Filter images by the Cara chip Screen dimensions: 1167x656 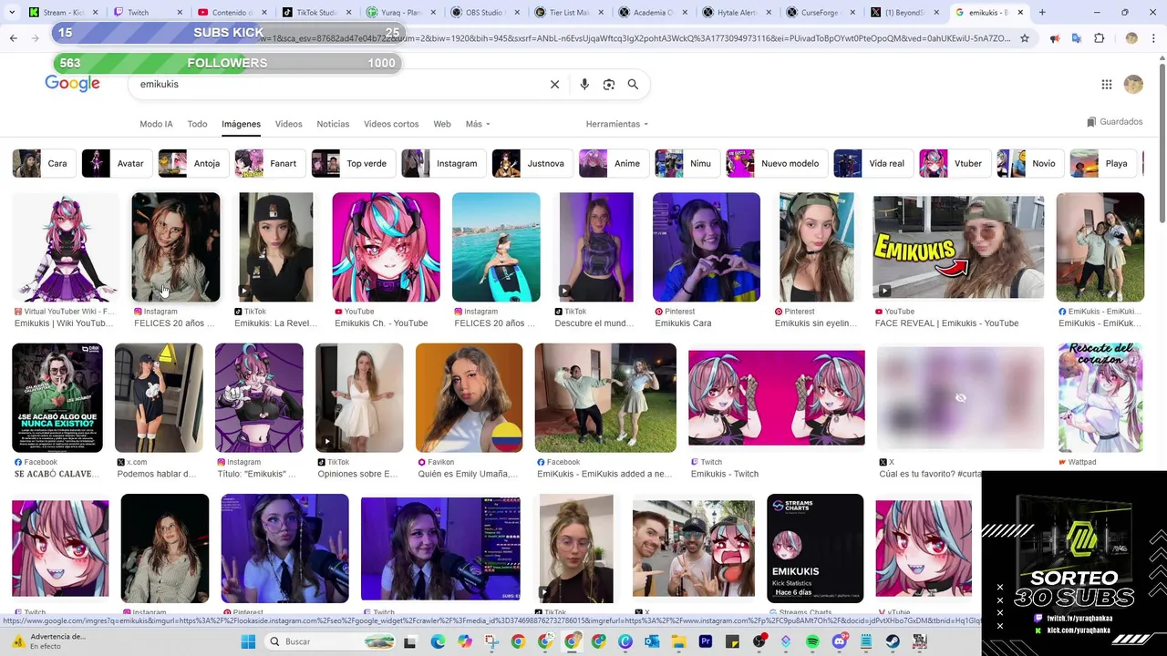[42, 163]
